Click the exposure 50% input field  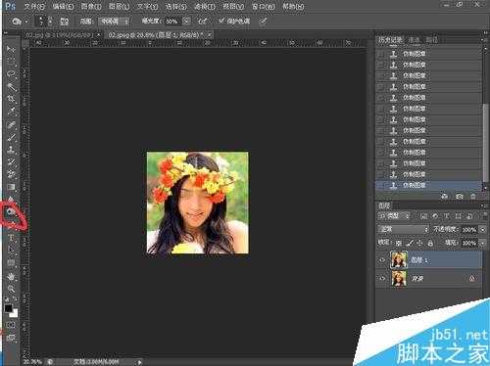172,22
